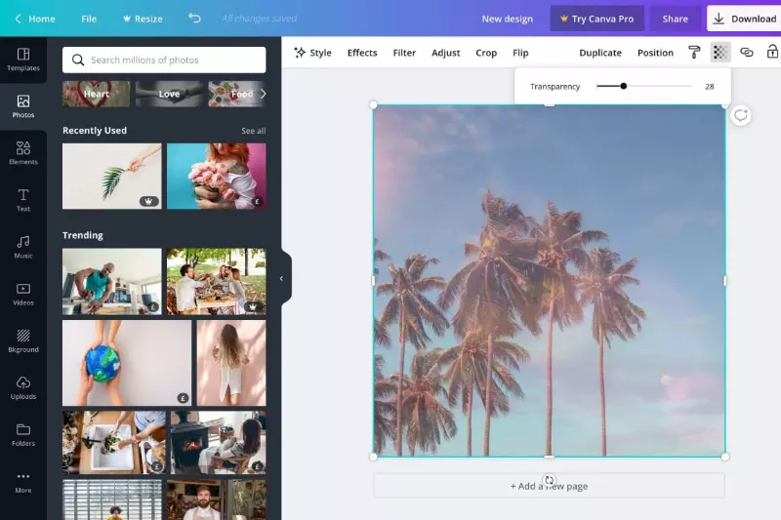Collapse the side panel with arrow tab

click(282, 279)
